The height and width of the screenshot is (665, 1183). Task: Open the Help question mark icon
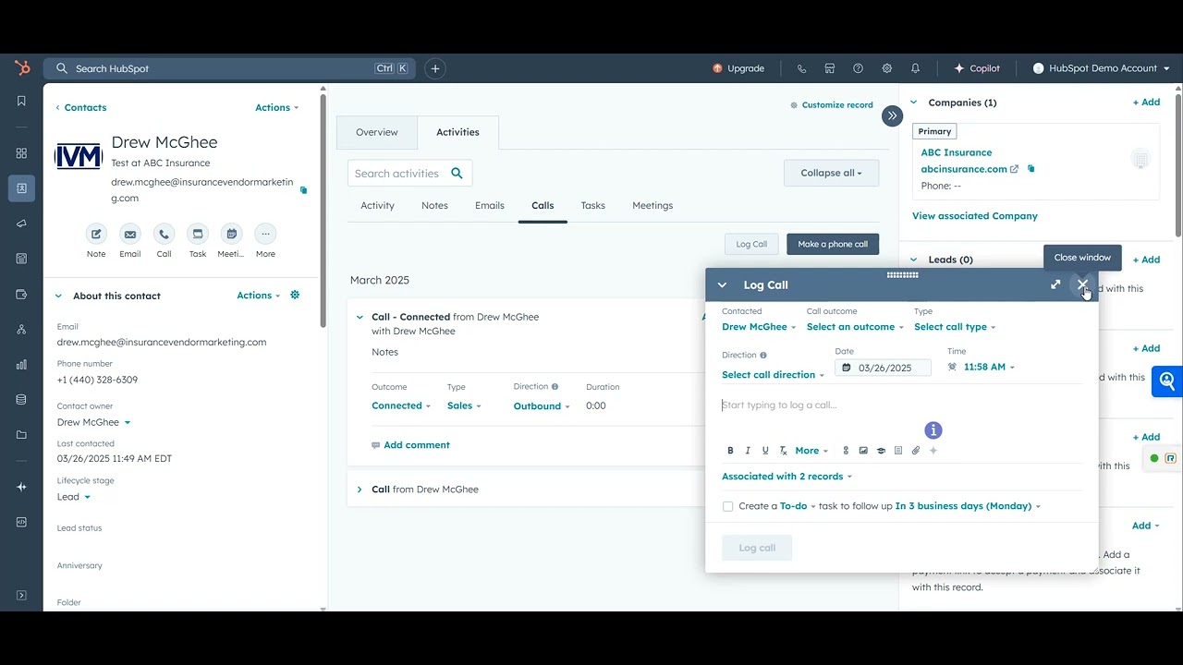pyautogui.click(x=859, y=68)
